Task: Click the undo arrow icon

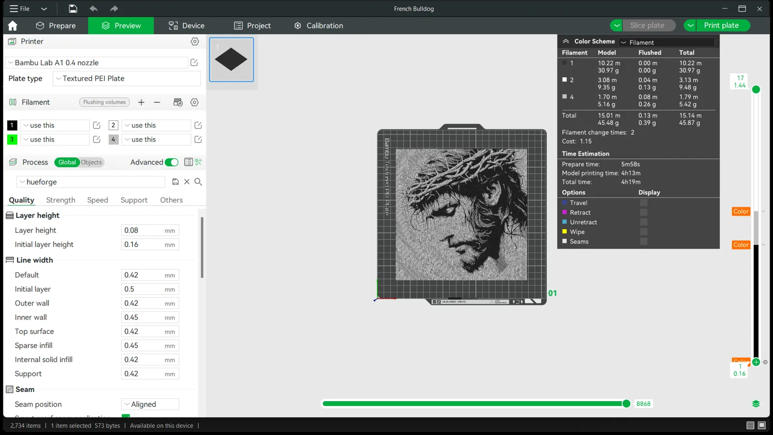Action: point(93,9)
